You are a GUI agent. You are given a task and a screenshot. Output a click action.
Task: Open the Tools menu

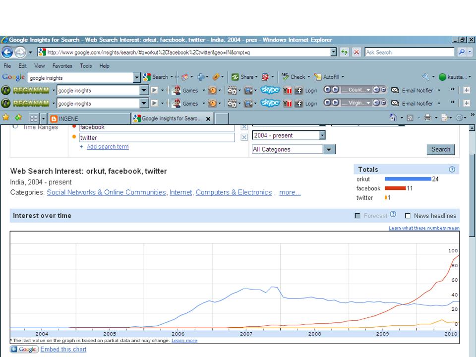[x=86, y=66]
